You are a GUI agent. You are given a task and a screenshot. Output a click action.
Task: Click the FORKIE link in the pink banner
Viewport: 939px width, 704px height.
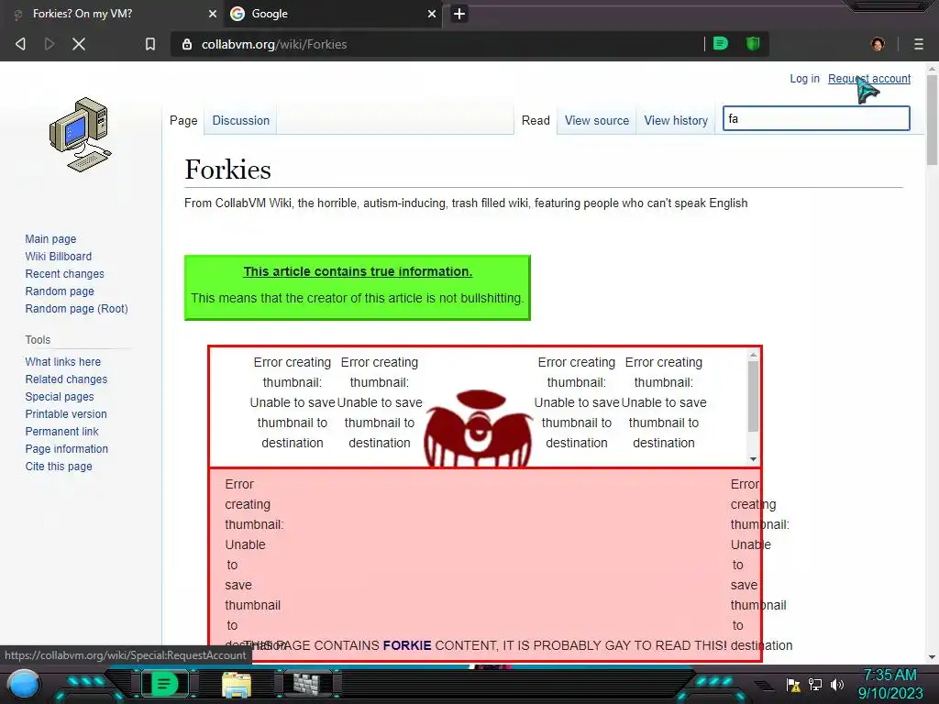point(406,645)
